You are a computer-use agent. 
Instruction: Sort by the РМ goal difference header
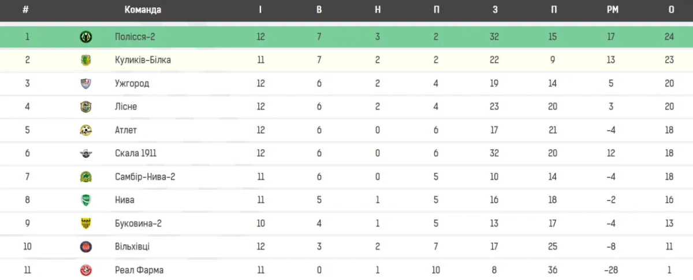613,10
